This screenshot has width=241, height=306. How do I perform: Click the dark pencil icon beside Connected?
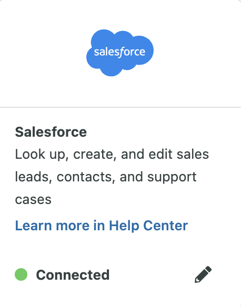click(x=203, y=274)
